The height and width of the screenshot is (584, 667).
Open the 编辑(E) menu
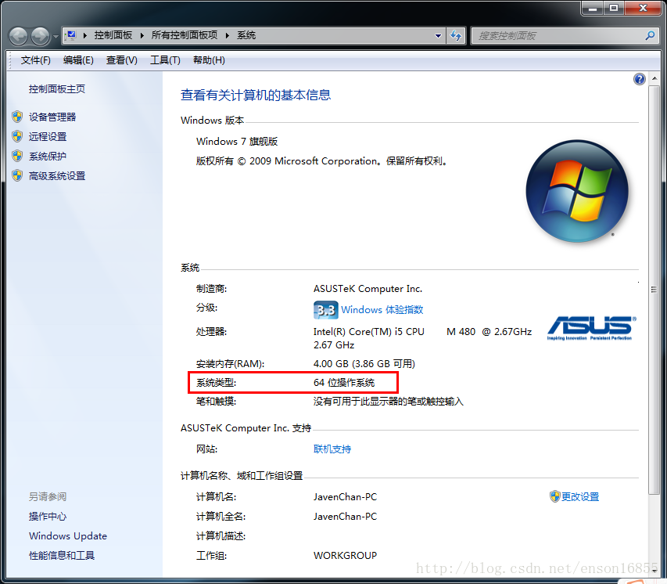(78, 60)
